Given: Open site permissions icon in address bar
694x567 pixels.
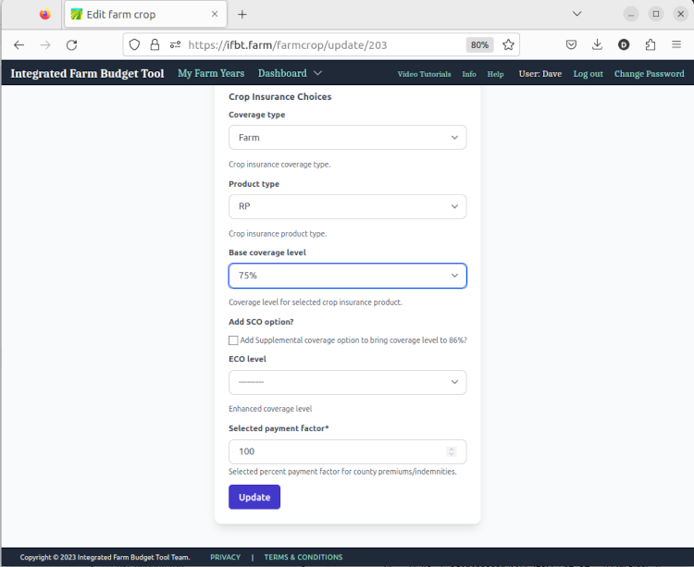Looking at the screenshot, I should point(175,44).
